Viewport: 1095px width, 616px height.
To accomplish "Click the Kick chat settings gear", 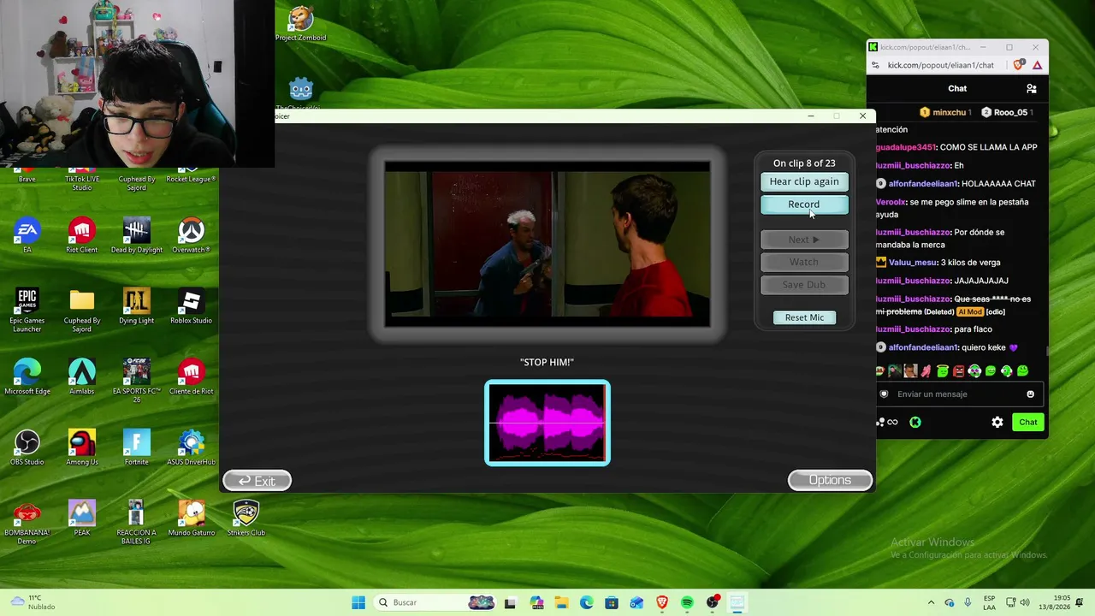I will [997, 422].
